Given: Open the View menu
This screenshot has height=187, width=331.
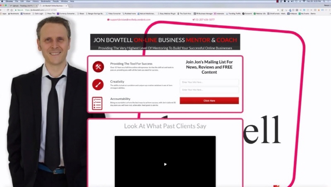Looking at the screenshot, I should click(x=28, y=1).
